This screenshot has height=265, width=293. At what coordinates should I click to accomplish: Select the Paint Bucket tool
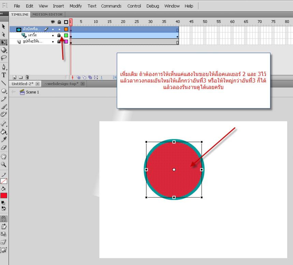4,132
